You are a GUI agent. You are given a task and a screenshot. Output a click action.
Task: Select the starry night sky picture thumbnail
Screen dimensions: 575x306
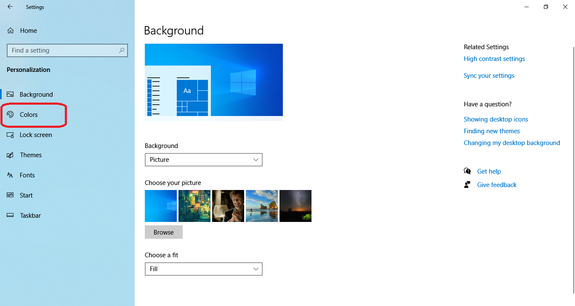[295, 206]
